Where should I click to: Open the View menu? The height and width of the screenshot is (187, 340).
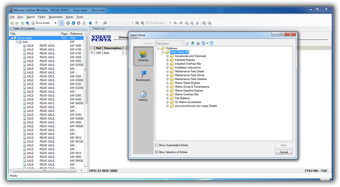point(20,17)
